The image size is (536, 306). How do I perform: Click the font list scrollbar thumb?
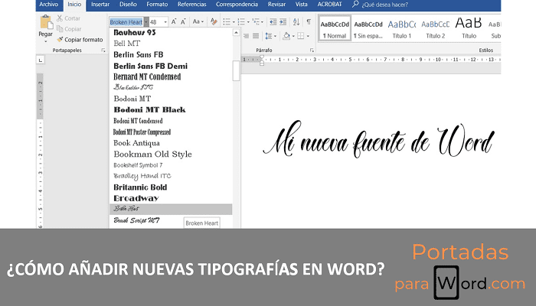click(236, 70)
